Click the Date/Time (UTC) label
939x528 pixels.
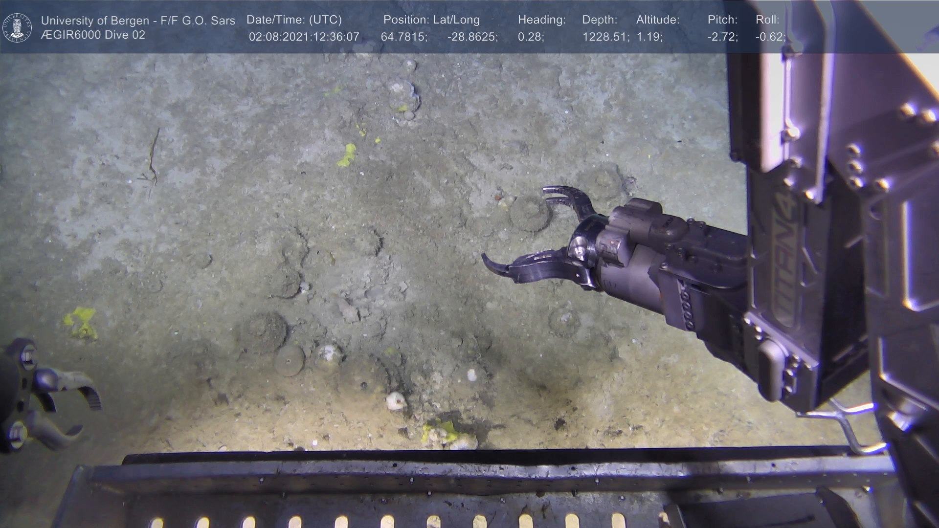point(294,20)
